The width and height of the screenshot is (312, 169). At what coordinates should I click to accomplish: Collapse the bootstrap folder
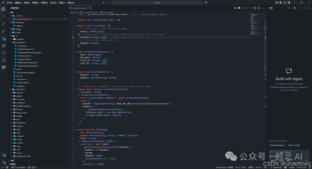coord(10,22)
